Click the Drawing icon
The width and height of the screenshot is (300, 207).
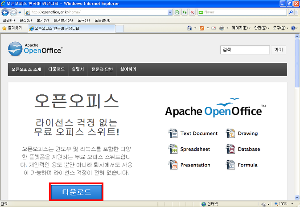click(x=230, y=133)
